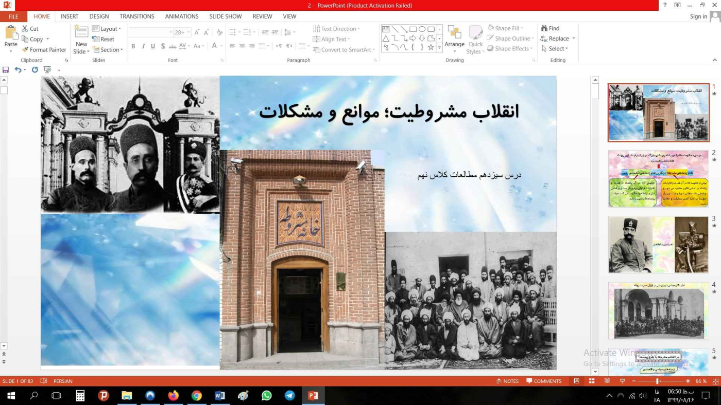Select the oval shape in shapes gallery
The height and width of the screenshot is (405, 721).
tap(422, 29)
